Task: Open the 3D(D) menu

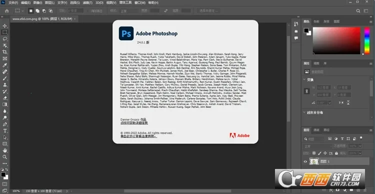Action: (x=99, y=2)
